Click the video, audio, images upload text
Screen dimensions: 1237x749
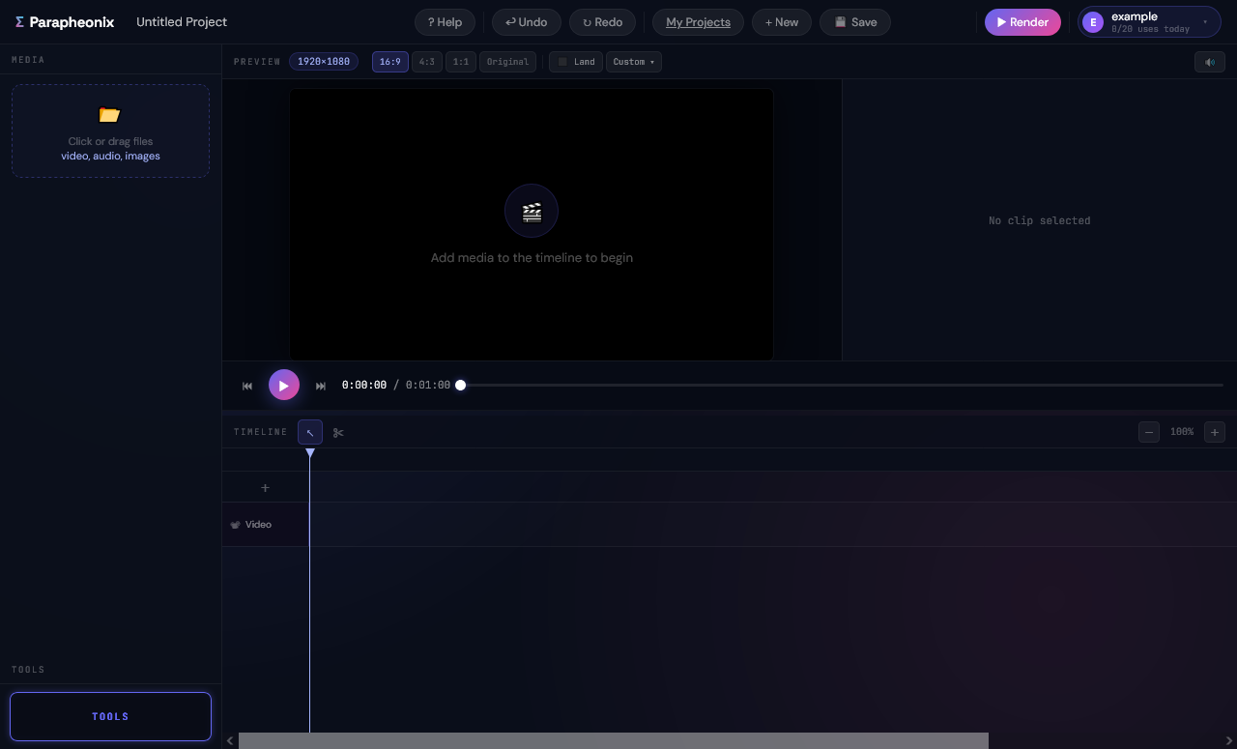click(110, 156)
